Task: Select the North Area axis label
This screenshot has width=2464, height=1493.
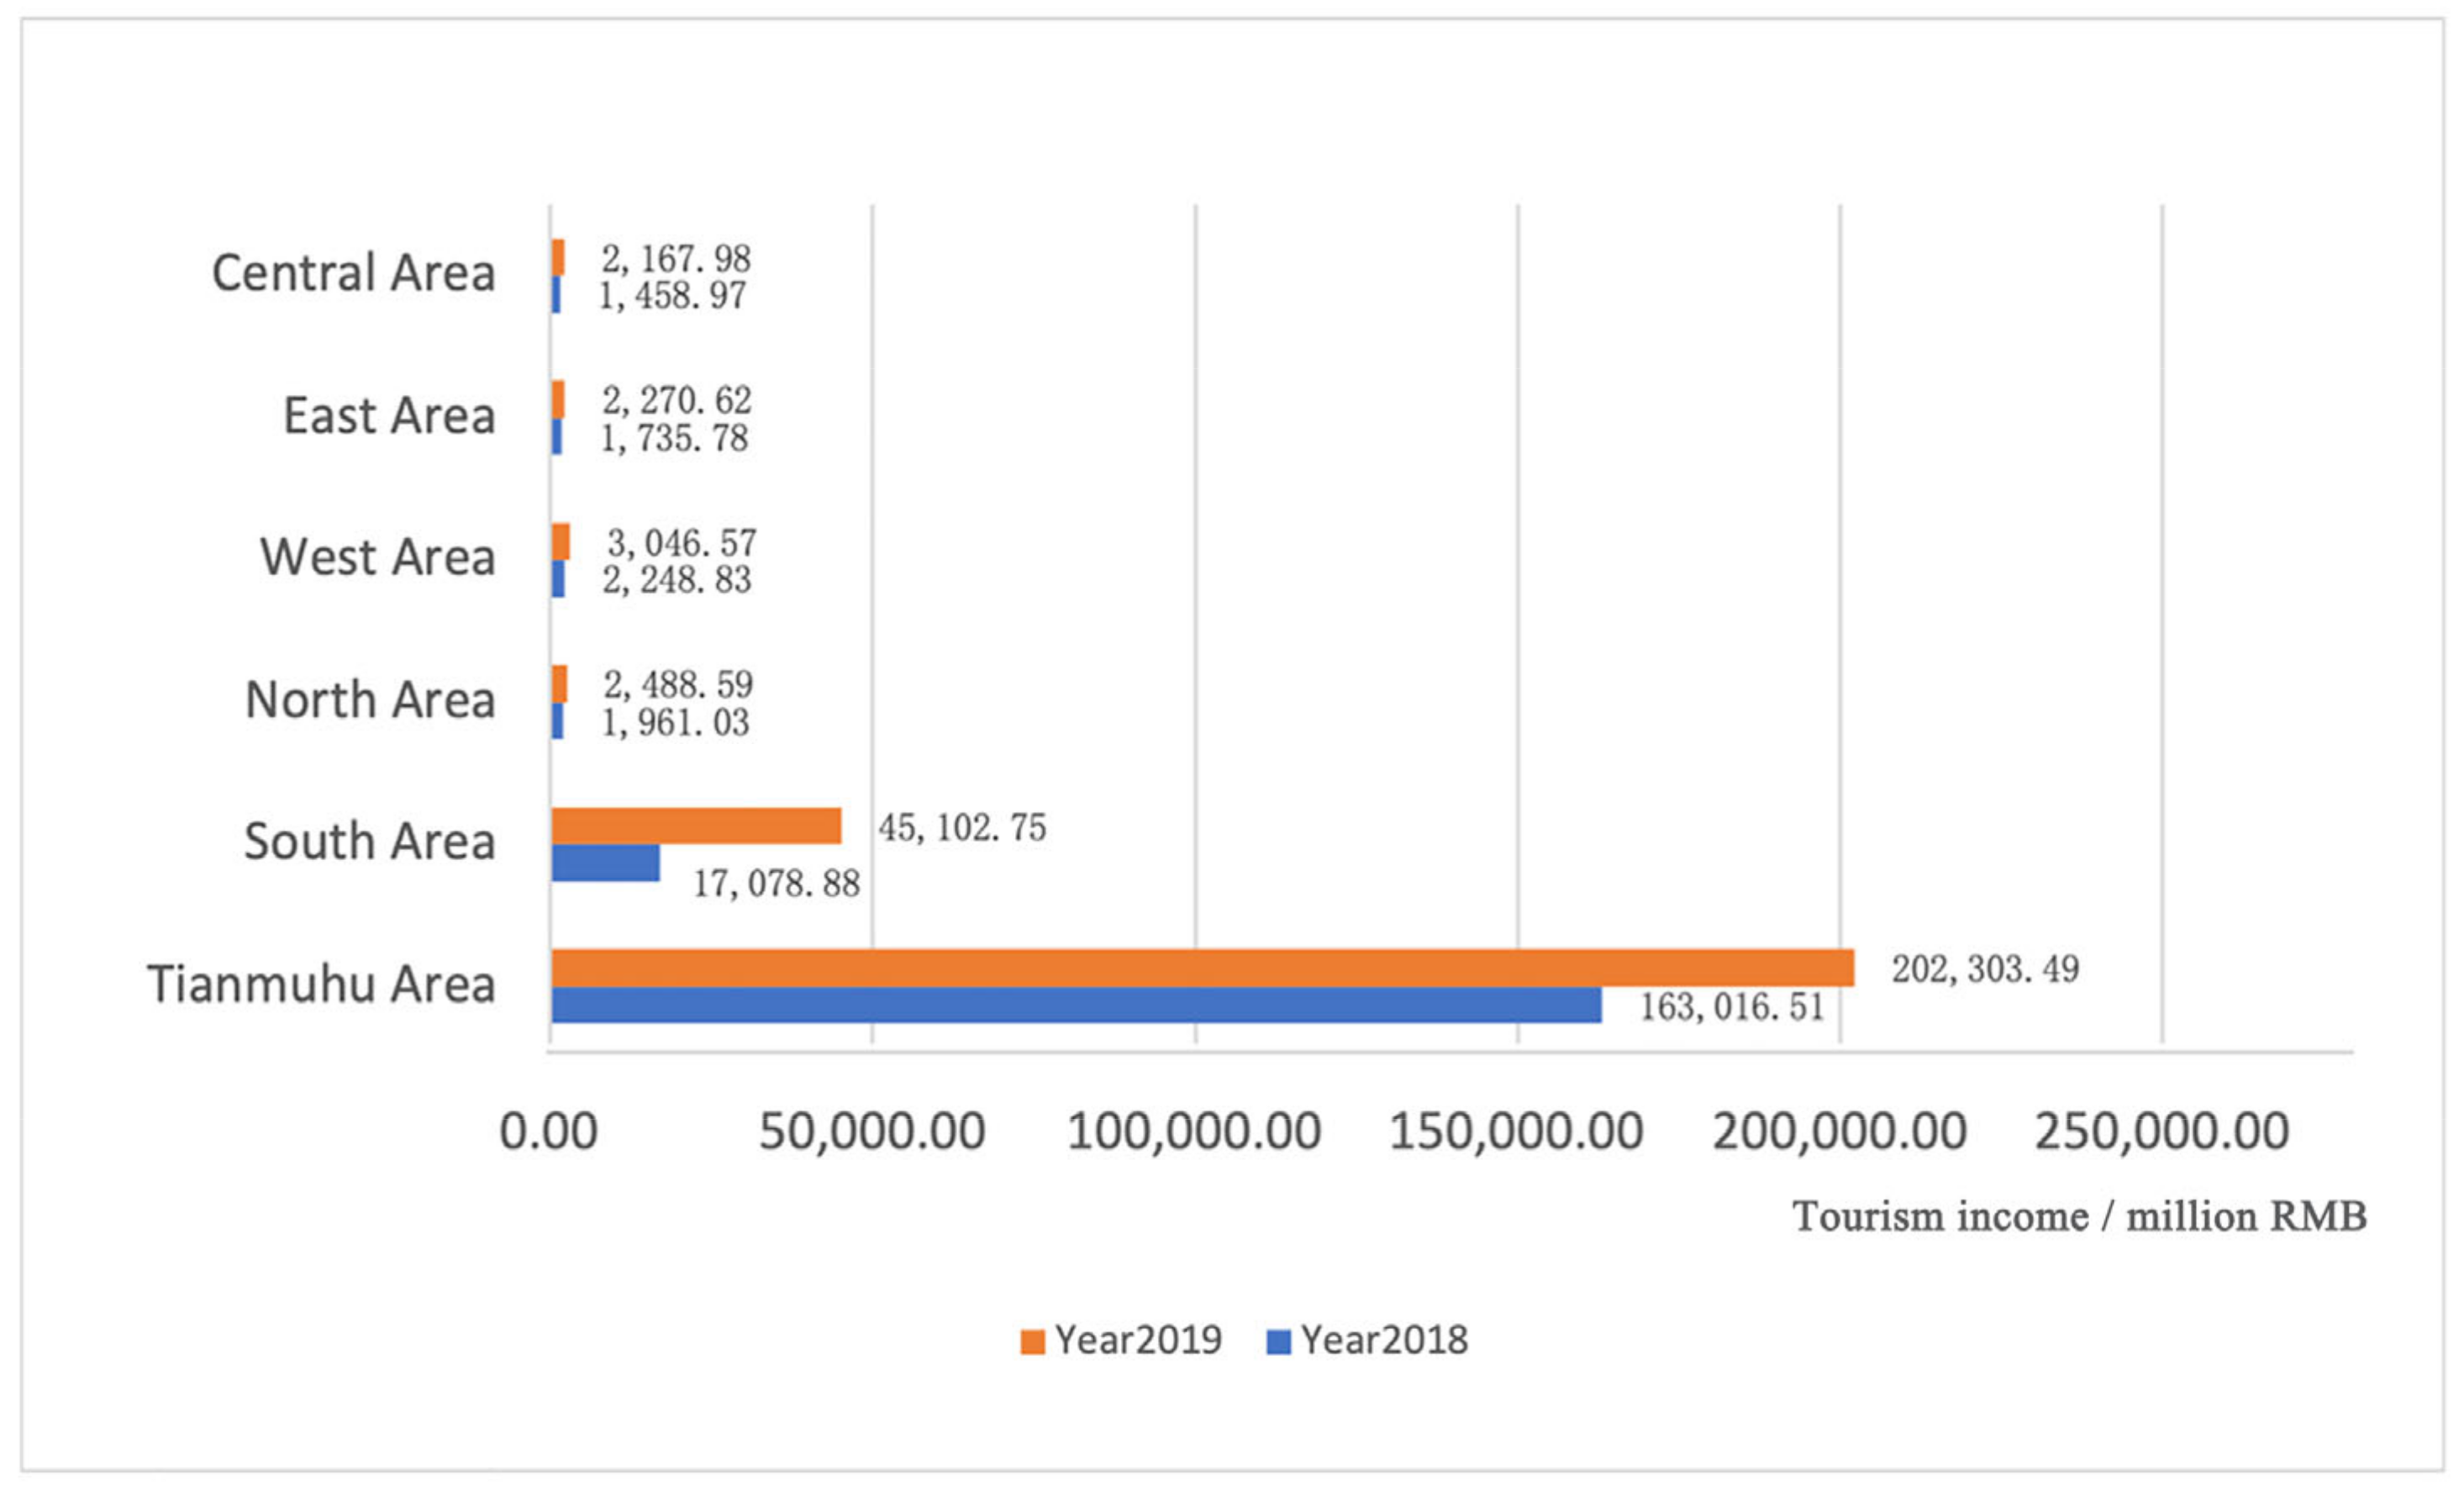Action: (370, 699)
